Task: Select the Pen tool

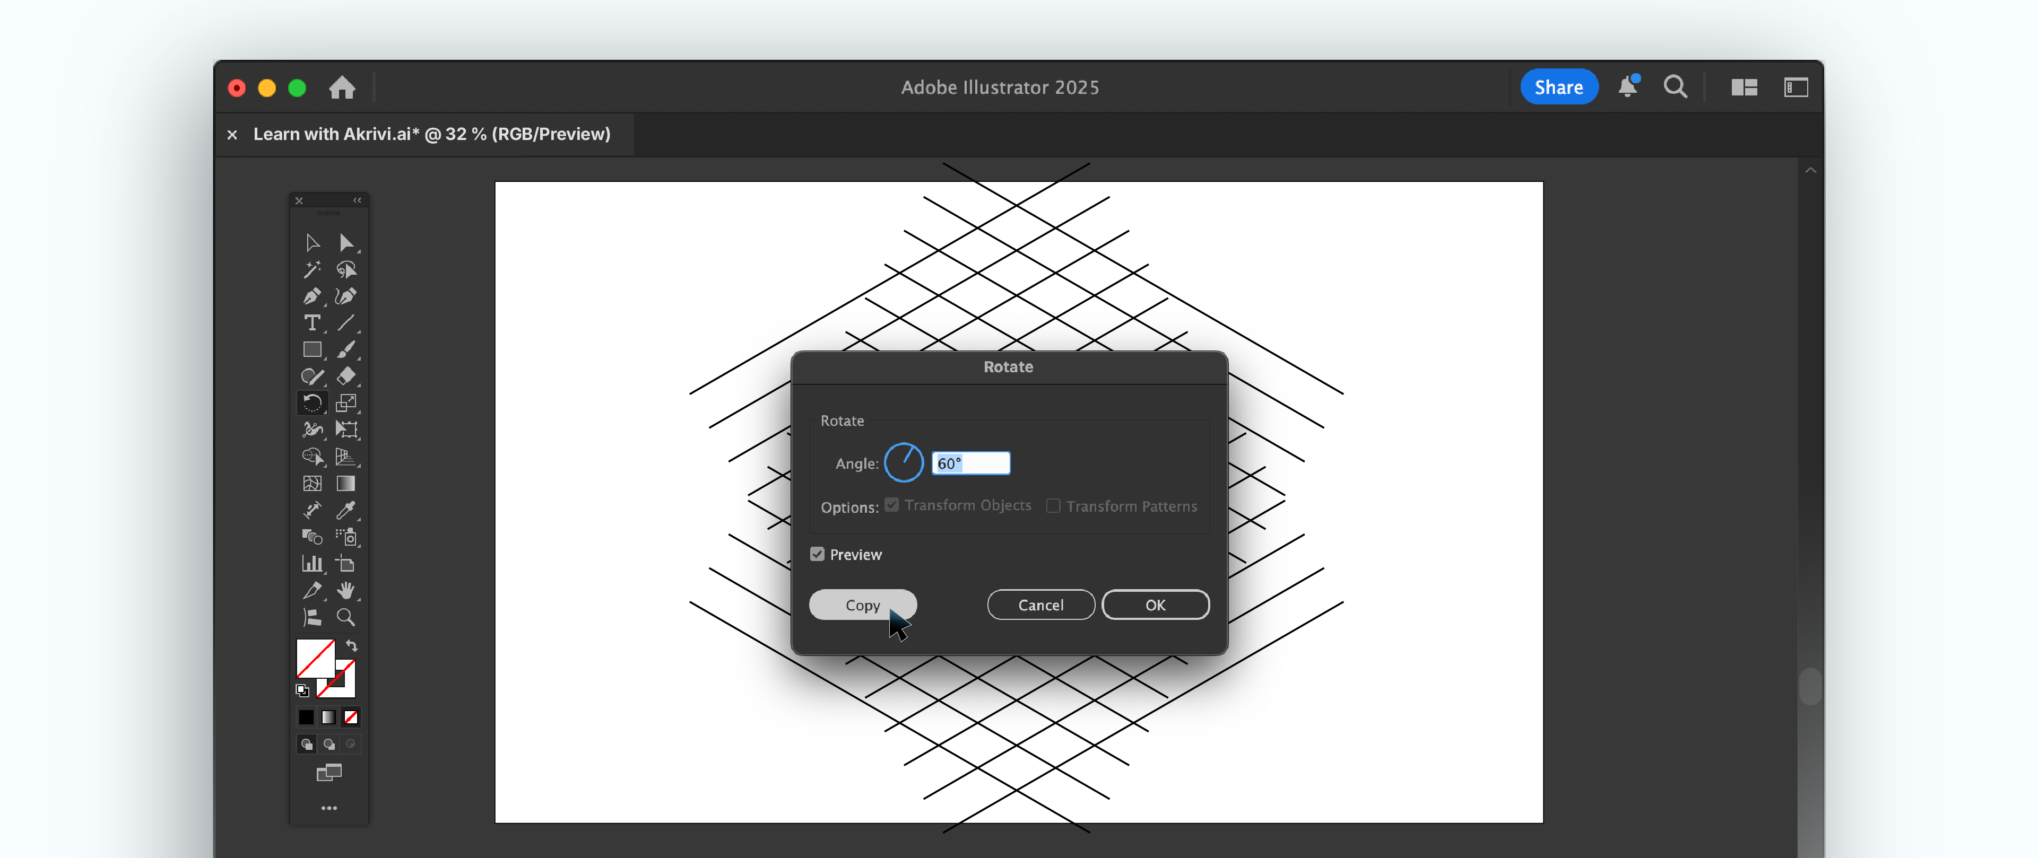Action: [313, 296]
